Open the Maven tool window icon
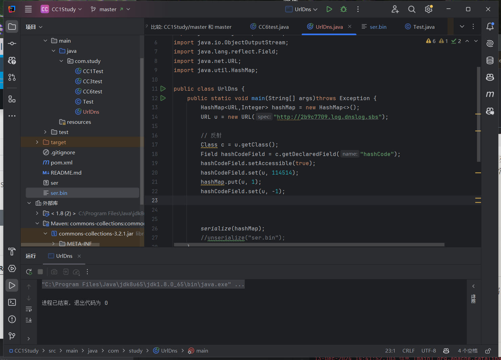The image size is (501, 360). tap(490, 94)
